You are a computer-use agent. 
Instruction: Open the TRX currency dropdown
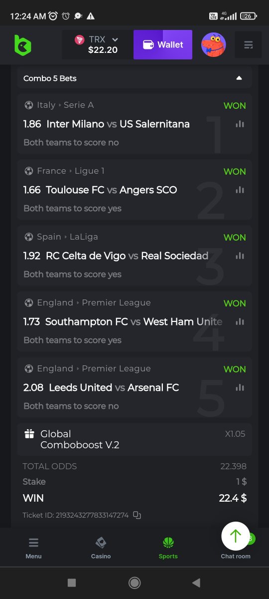point(97,45)
